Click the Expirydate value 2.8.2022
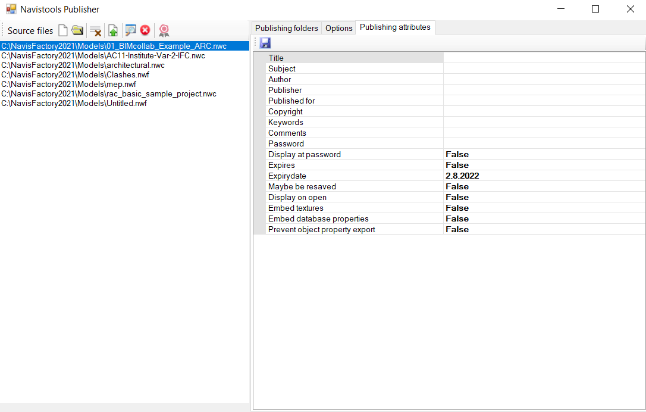Viewport: 646px width, 412px height. (x=544, y=176)
